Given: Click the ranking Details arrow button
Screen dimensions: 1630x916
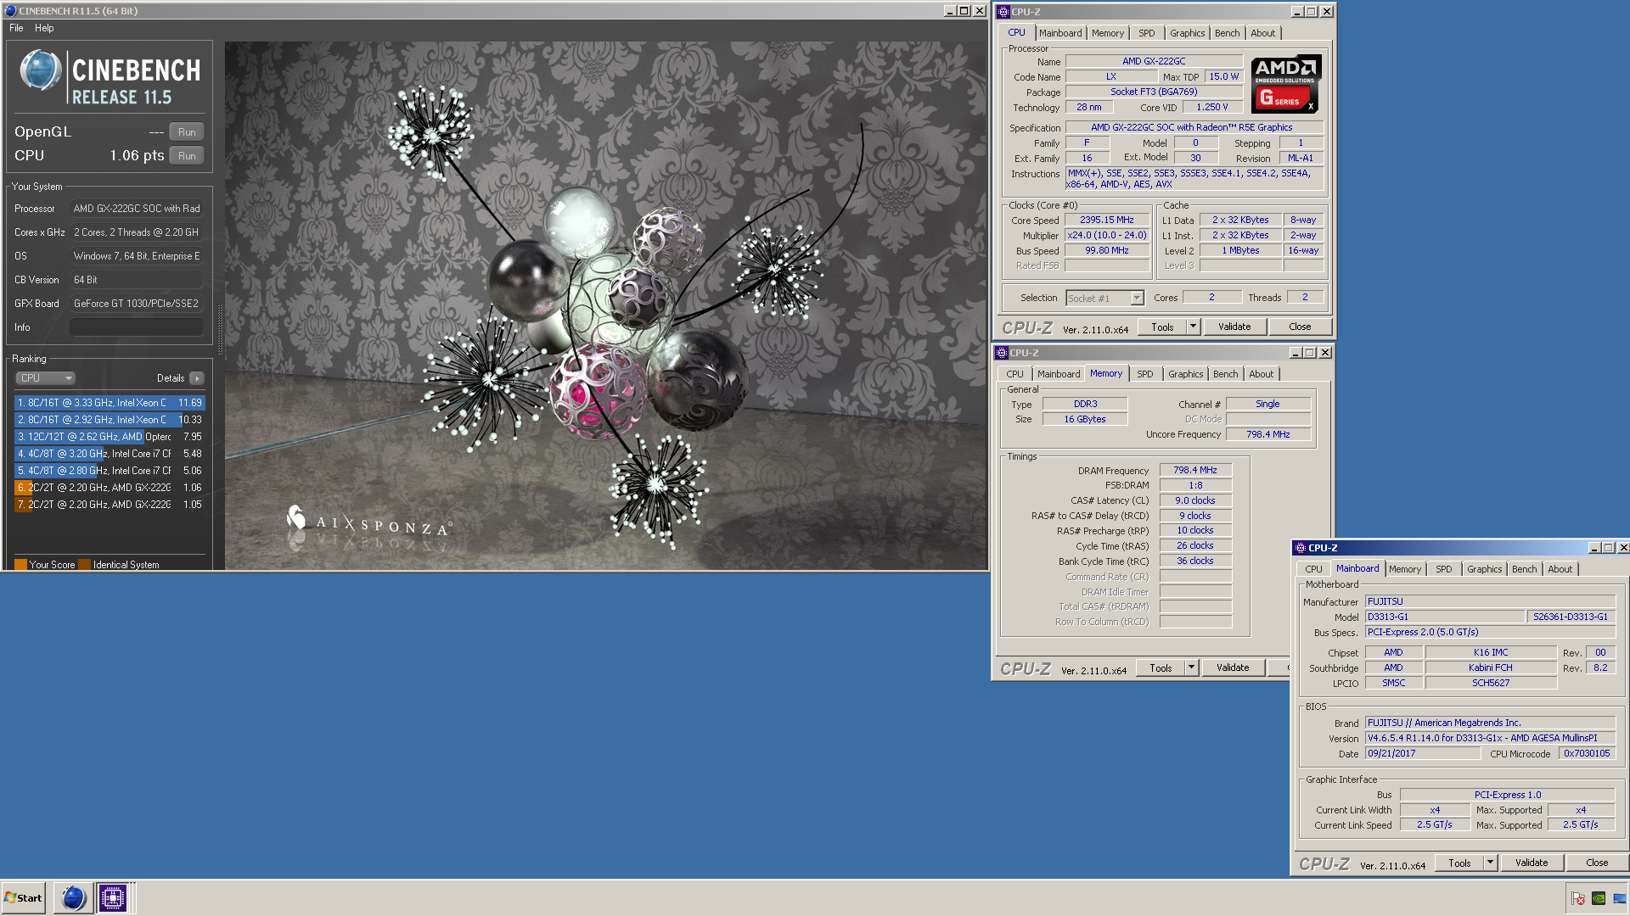Looking at the screenshot, I should [197, 378].
